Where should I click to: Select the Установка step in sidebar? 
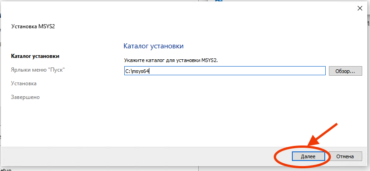24,83
